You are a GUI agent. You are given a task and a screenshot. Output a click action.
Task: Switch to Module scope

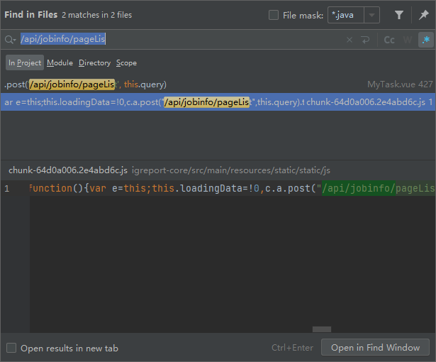click(x=60, y=63)
